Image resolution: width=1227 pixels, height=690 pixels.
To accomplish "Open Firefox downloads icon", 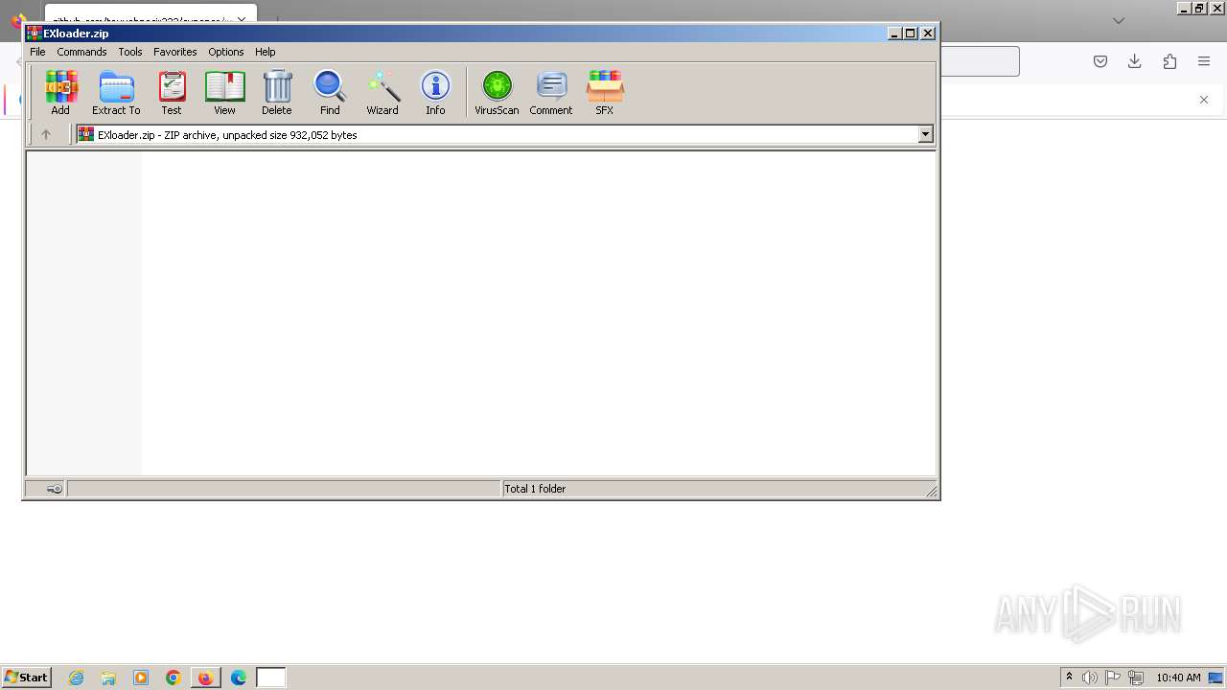I will click(1135, 61).
